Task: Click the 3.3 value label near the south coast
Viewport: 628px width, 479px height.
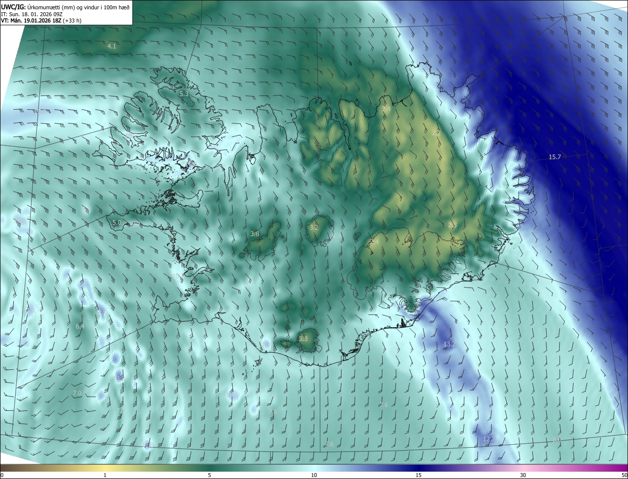Action: pyautogui.click(x=303, y=338)
